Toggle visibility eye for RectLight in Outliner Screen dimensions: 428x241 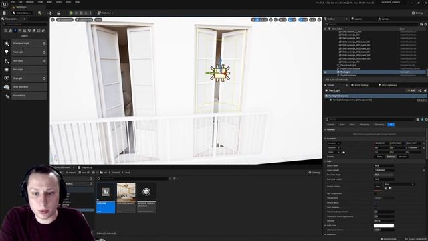tap(325, 72)
